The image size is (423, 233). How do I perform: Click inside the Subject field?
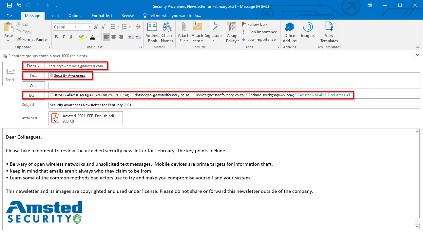point(131,105)
